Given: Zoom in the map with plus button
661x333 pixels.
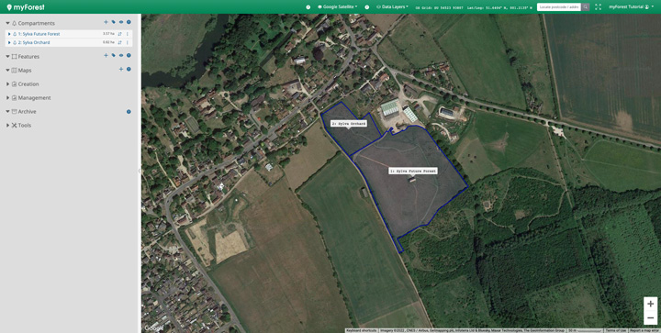Looking at the screenshot, I should tap(651, 304).
